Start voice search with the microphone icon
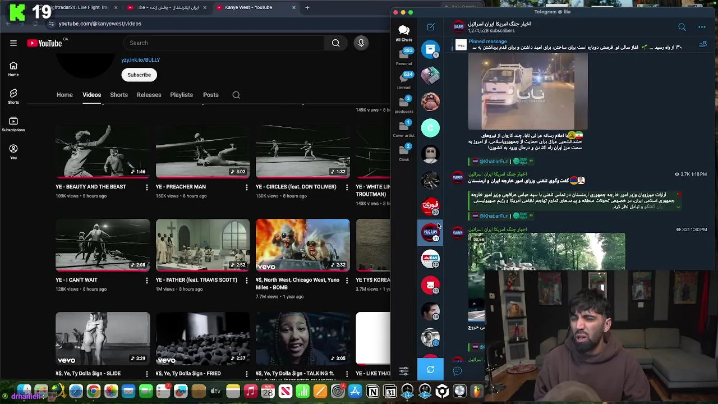Screen dimensions: 718x404 (x=361, y=43)
